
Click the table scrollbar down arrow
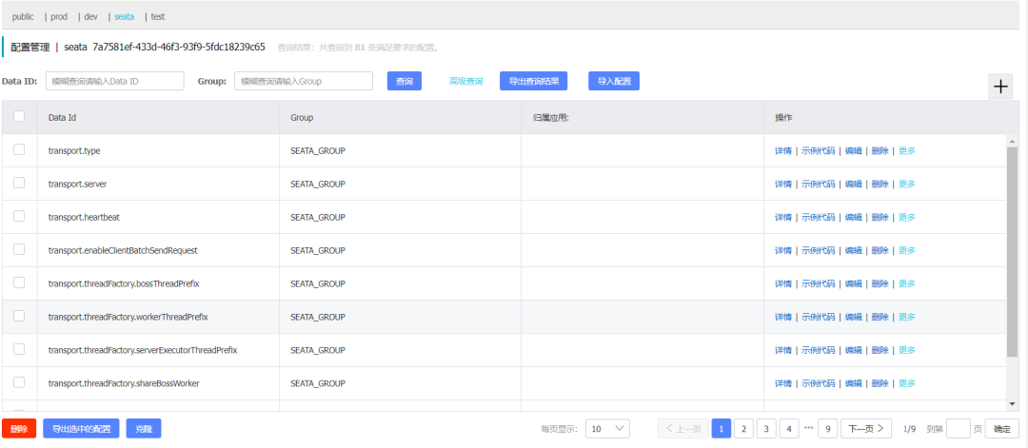(1012, 404)
